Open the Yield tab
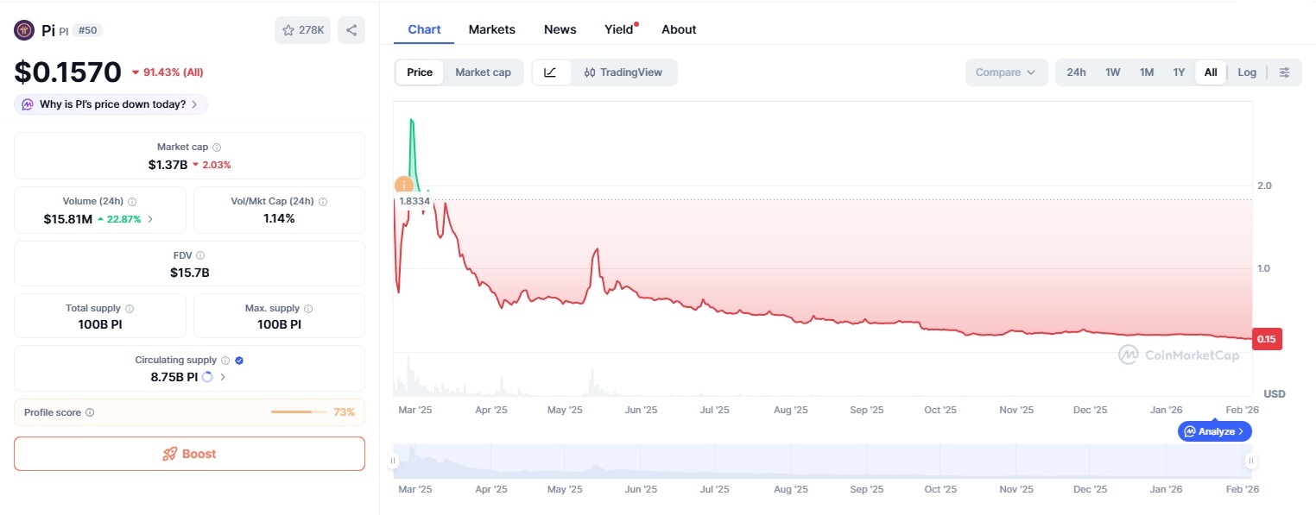 point(618,28)
